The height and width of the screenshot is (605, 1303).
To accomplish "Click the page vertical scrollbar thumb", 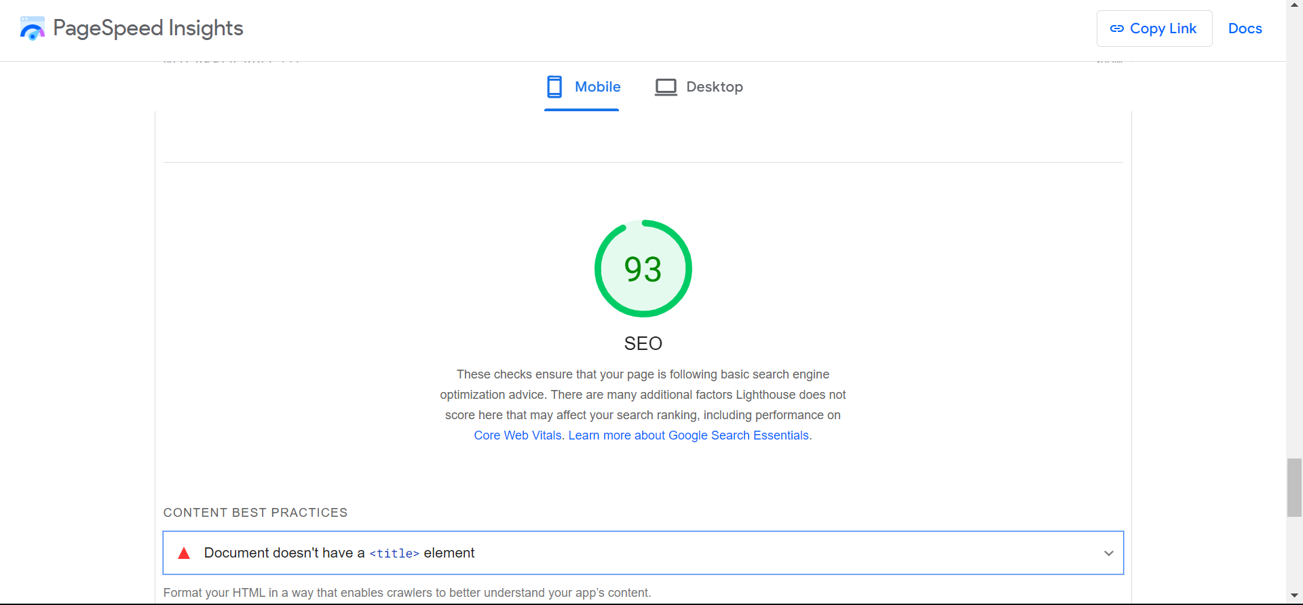I will pos(1294,488).
